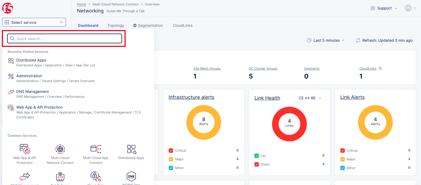Viewport: 421px width, 185px height.
Task: Click the Multi-Cloud Network Connect service icon
Action: 60,149
